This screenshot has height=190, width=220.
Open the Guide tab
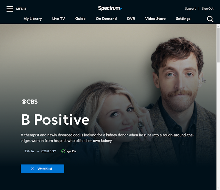click(81, 19)
